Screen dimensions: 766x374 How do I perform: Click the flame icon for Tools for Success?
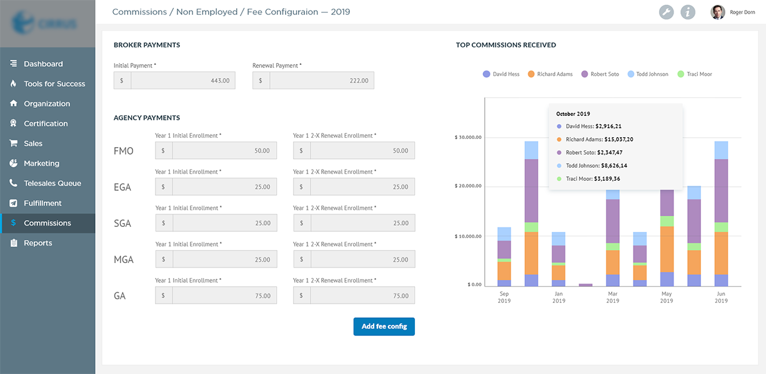click(x=13, y=84)
